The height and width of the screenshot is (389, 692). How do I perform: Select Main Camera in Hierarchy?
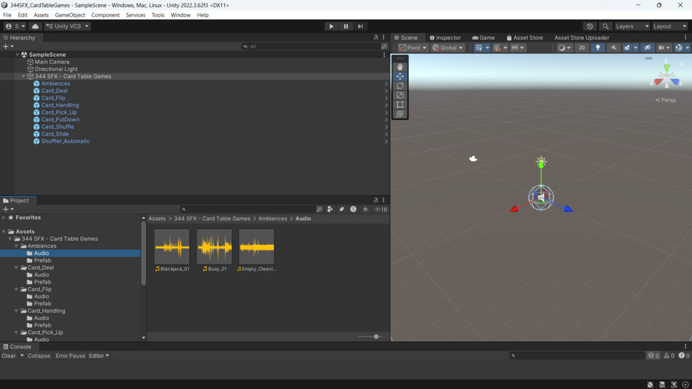click(x=52, y=62)
